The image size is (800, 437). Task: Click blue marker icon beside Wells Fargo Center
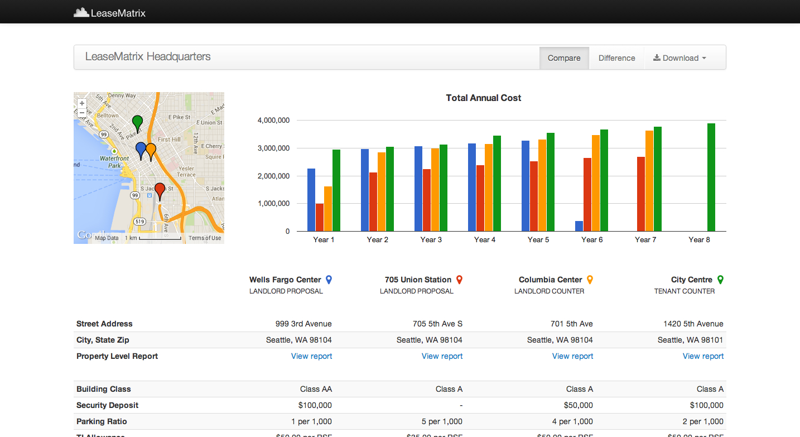[x=329, y=280]
